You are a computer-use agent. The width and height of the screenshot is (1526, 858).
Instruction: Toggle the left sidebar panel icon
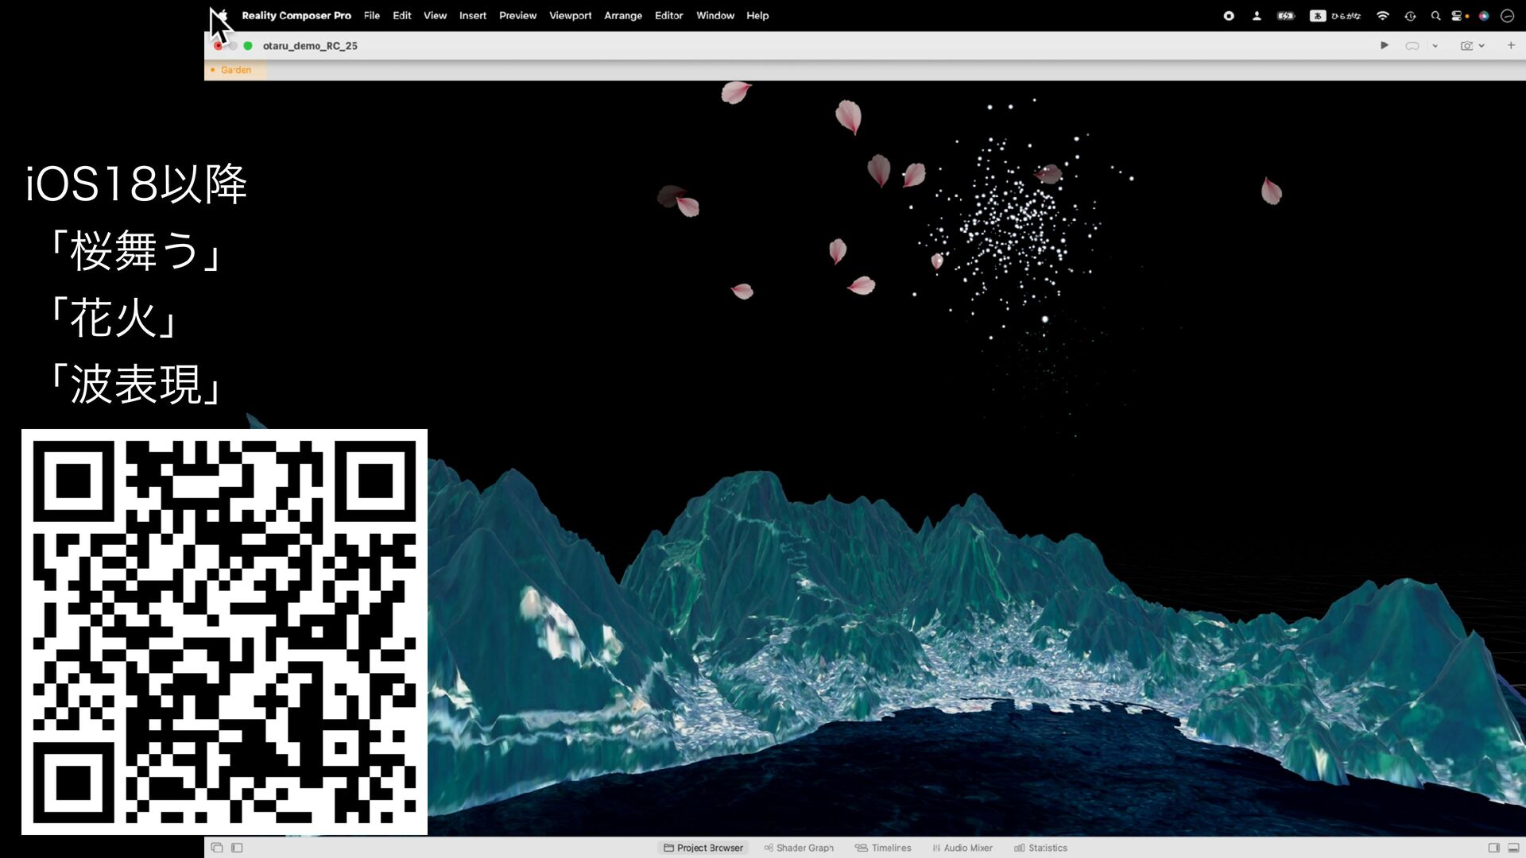click(237, 848)
